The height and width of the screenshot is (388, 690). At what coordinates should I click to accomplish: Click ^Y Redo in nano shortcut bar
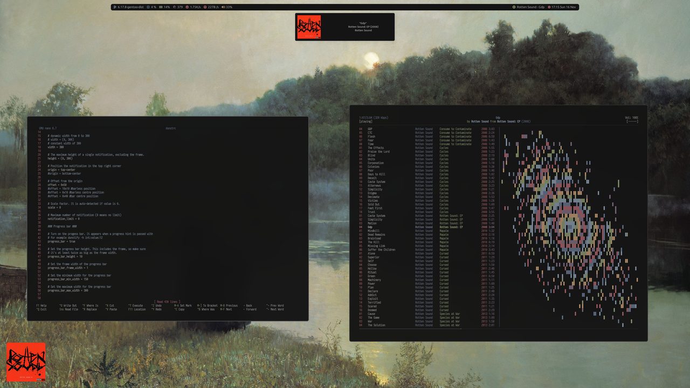tap(157, 309)
